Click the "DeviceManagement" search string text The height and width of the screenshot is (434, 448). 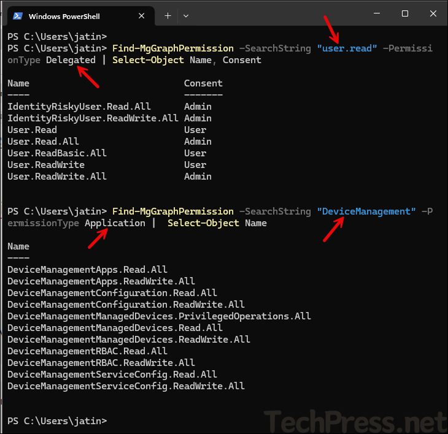pos(366,211)
